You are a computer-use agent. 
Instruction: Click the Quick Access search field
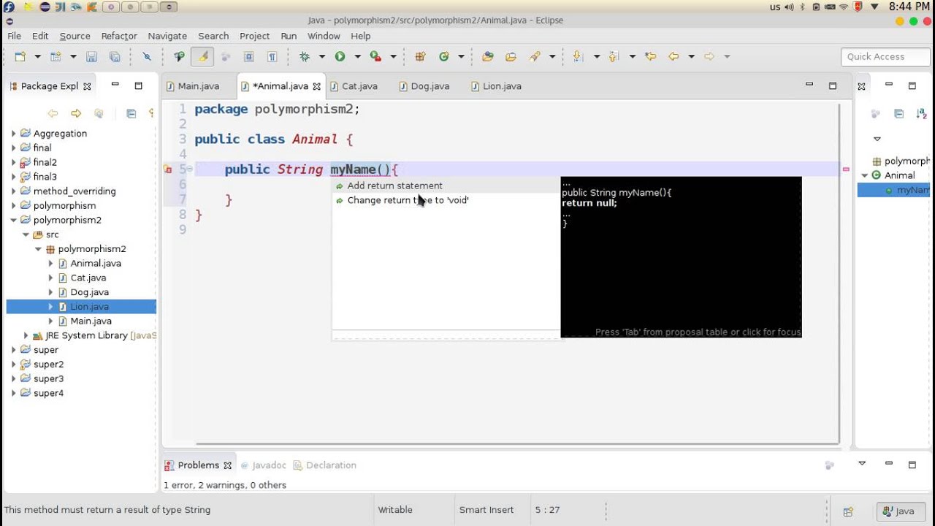click(885, 56)
